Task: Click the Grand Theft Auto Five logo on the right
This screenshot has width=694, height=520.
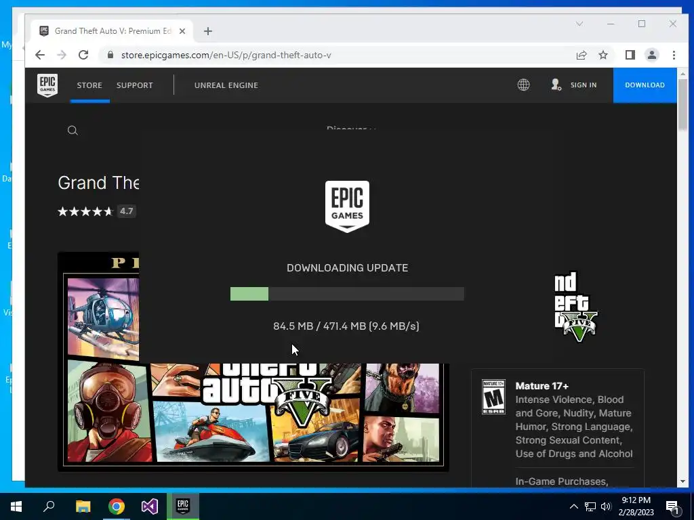Action: point(575,307)
